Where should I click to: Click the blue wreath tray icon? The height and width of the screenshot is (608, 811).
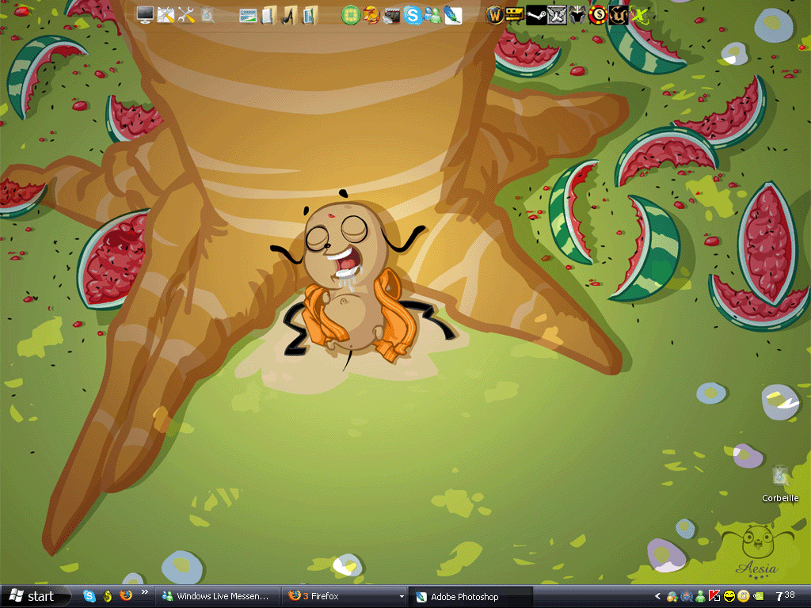point(686,597)
